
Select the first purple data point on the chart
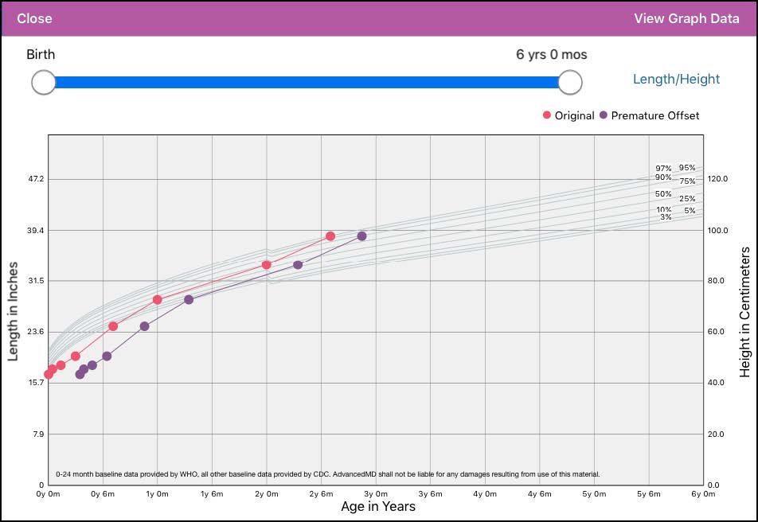coord(80,374)
